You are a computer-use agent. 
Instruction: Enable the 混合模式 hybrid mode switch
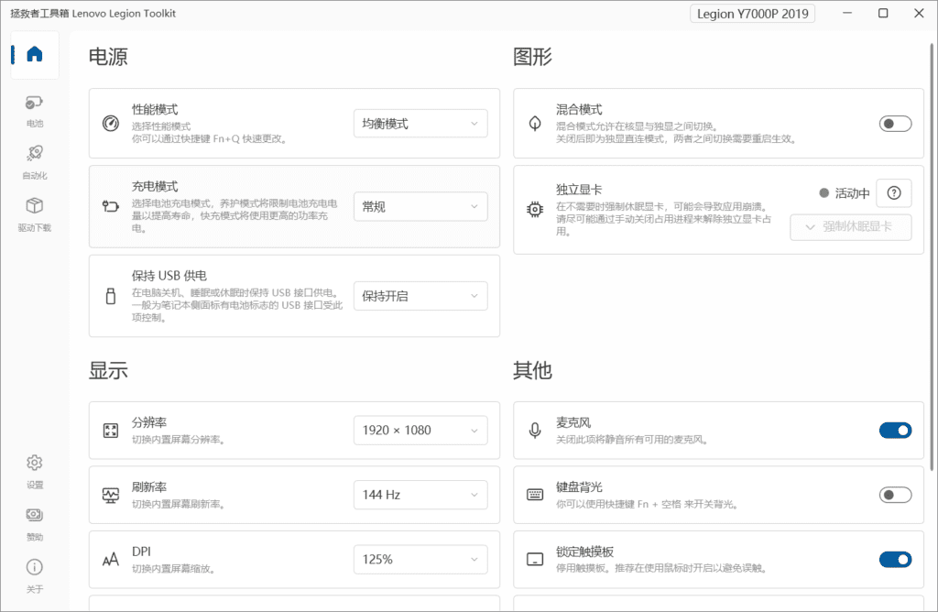[x=895, y=124]
